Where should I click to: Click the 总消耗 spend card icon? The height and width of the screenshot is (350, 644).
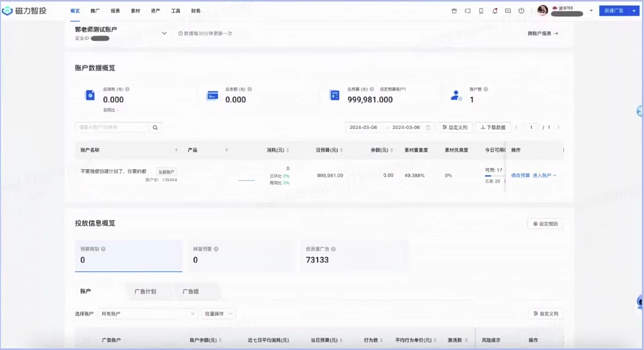[x=89, y=94]
